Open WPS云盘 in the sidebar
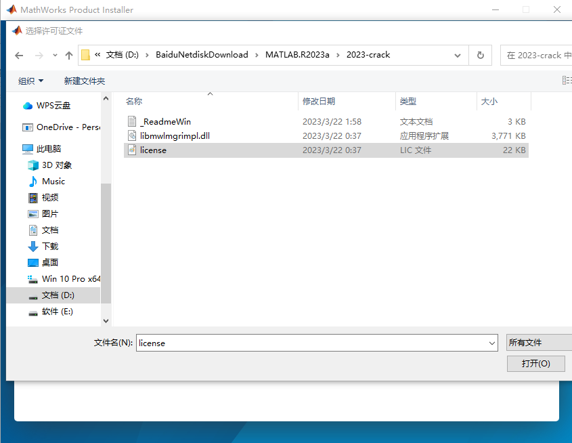Viewport: 572px width, 443px height. [53, 106]
